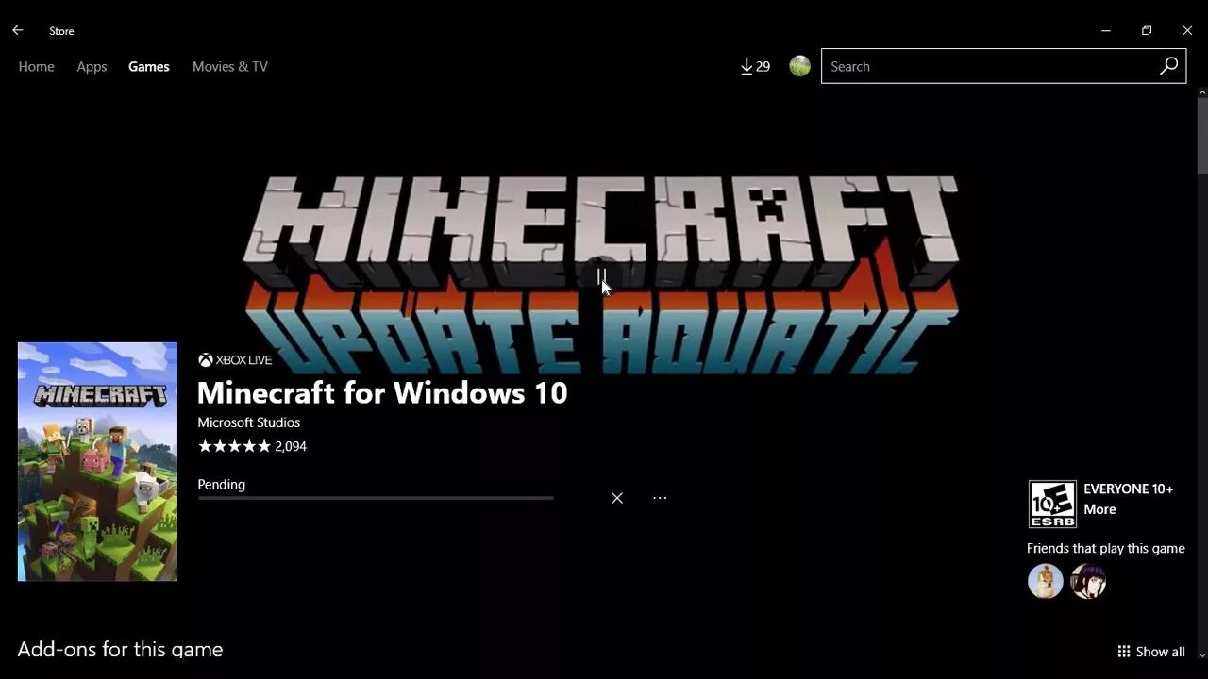Image resolution: width=1208 pixels, height=679 pixels.
Task: Open the More rating details link
Action: (1099, 509)
